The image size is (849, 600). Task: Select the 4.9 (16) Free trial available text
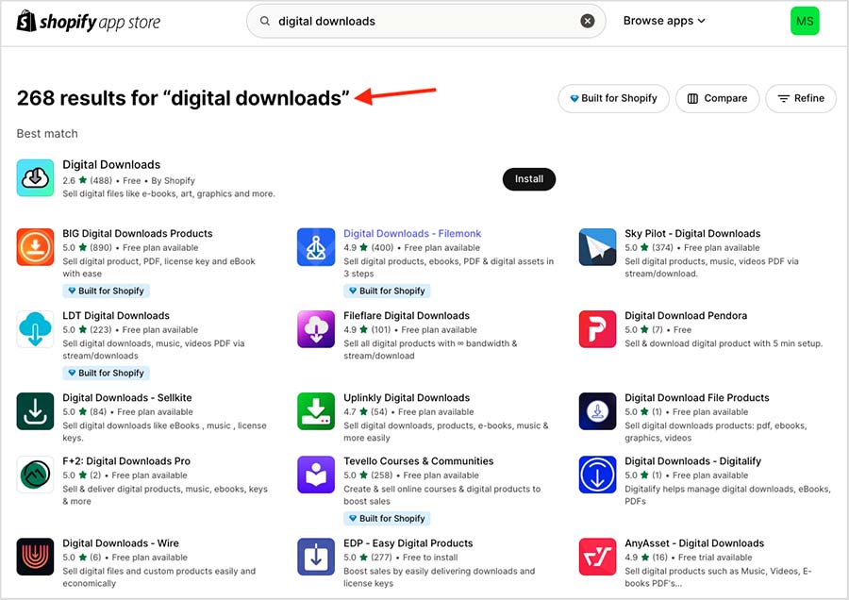[689, 558]
